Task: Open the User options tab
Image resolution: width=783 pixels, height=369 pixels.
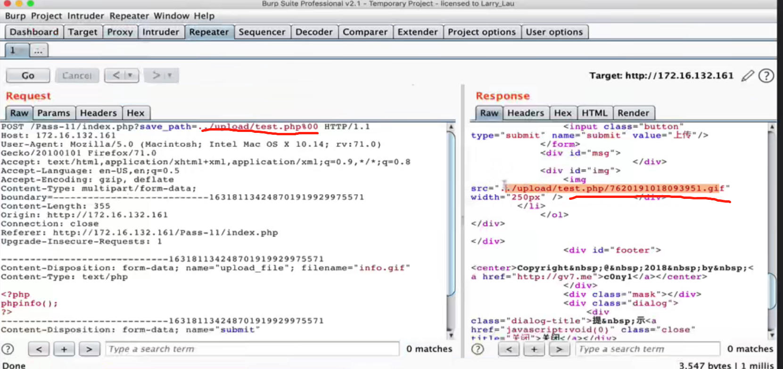Action: [554, 32]
